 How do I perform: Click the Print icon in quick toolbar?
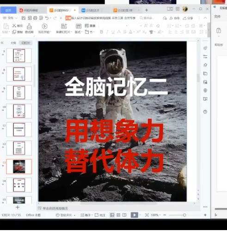point(35,18)
